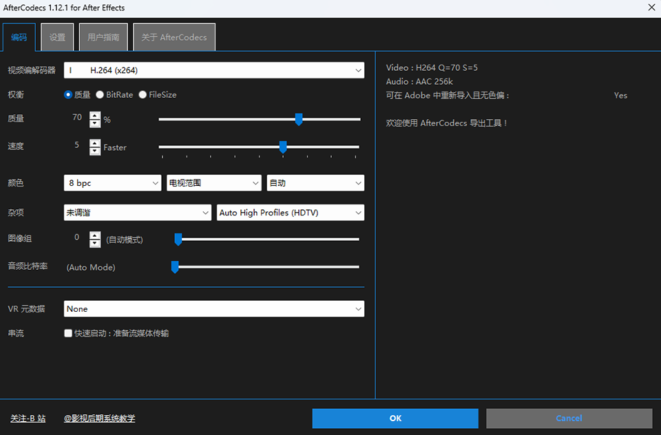This screenshot has height=435, width=661.
Task: Open the 自动 color dropdown
Action: tap(315, 183)
